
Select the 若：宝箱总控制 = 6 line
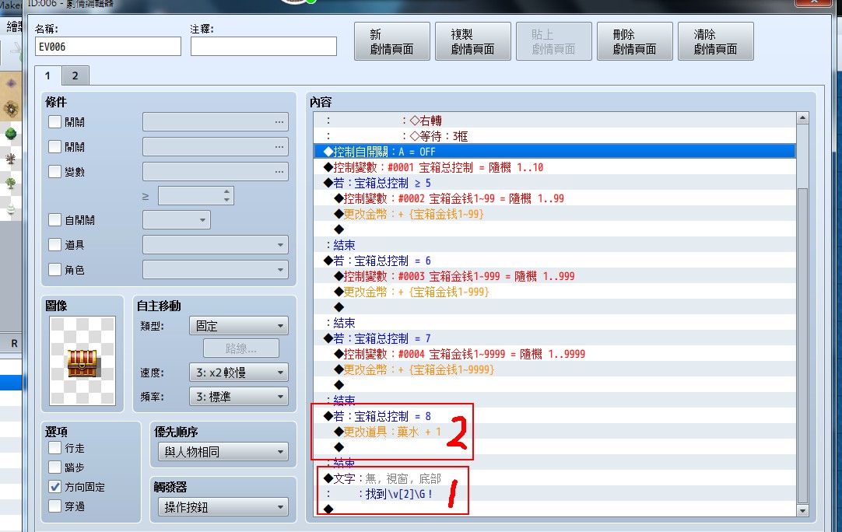[554, 261]
